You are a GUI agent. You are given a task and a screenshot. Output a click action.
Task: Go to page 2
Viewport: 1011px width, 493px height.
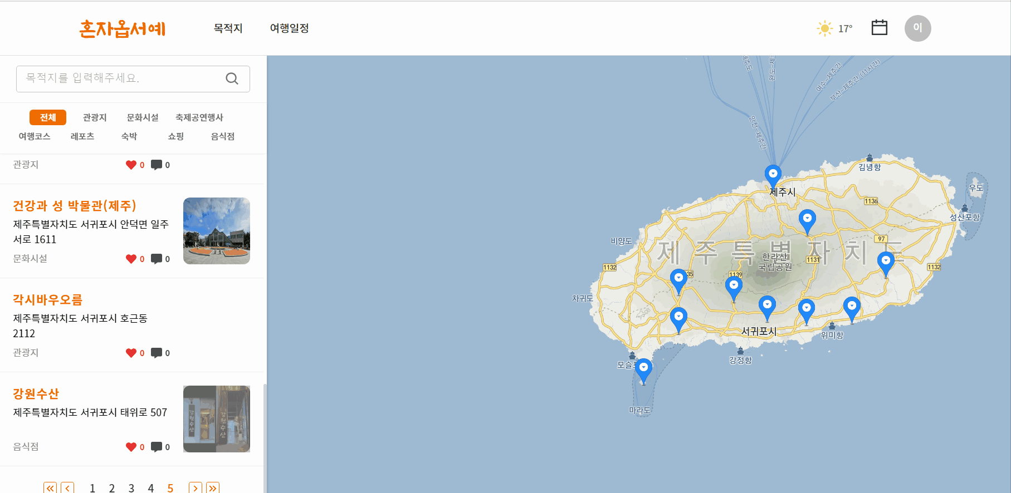[x=112, y=488]
